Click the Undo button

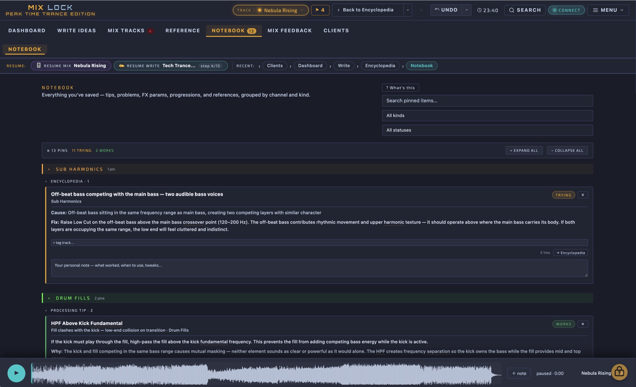pos(446,10)
